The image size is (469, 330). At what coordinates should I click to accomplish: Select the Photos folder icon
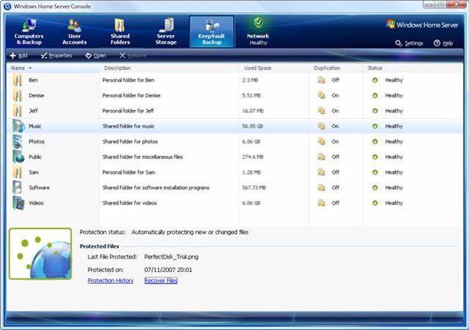point(18,142)
